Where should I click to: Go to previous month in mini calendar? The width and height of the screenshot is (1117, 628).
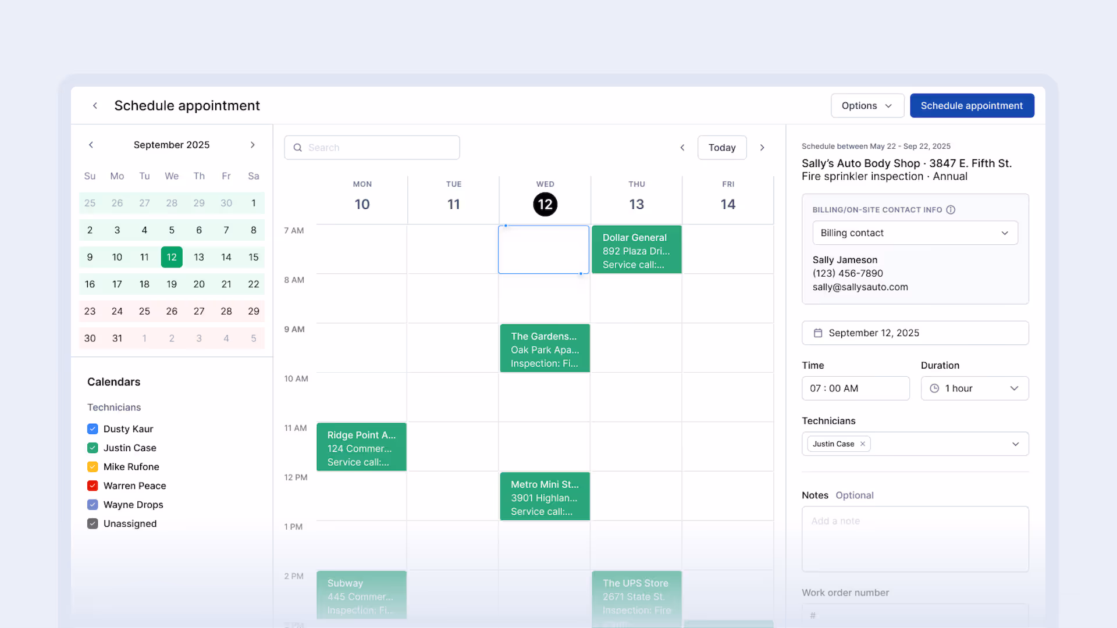91,145
